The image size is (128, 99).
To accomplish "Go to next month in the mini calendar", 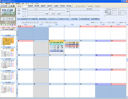I will 14,36.
